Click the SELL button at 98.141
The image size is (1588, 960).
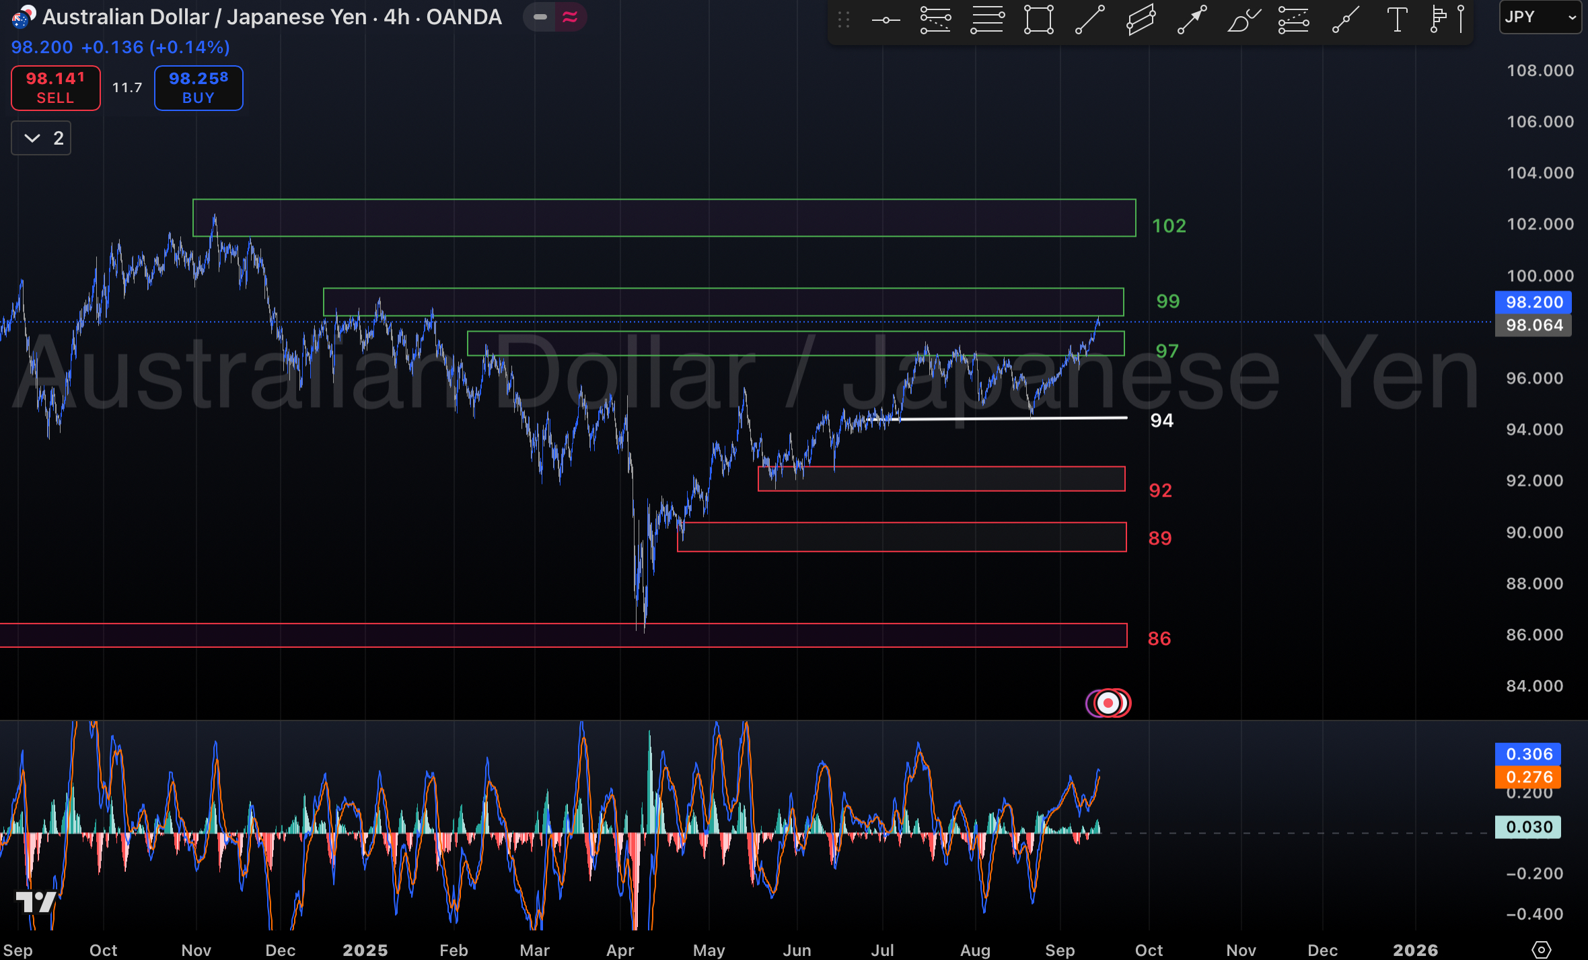pos(55,87)
